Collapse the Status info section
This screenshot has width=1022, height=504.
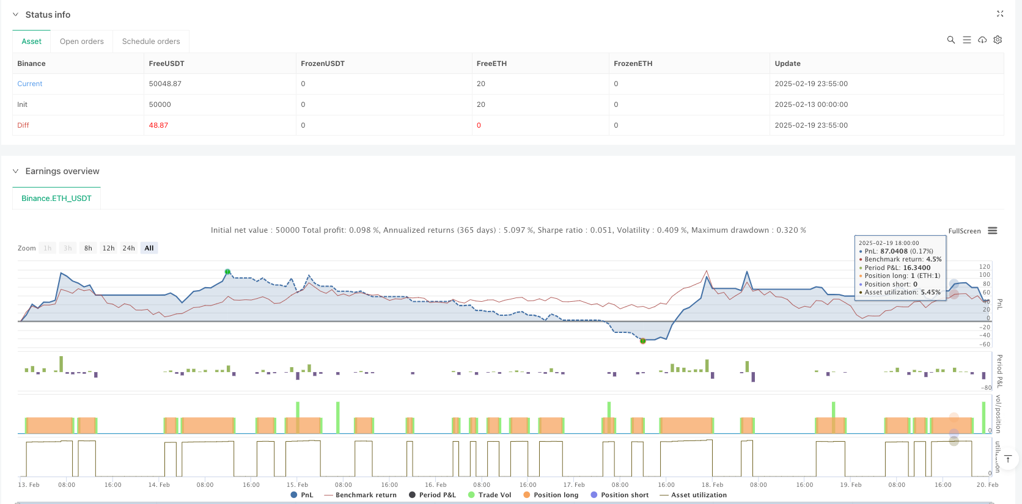(x=16, y=15)
